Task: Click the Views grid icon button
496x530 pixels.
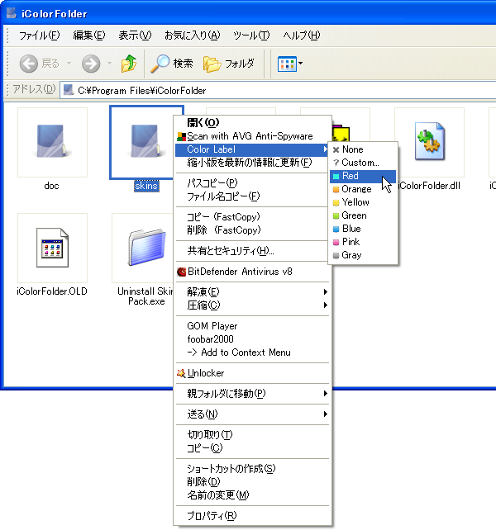Action: [x=287, y=64]
